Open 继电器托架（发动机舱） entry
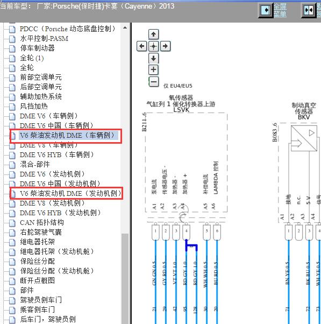Image resolution: width=321 pixels, height=324 pixels. (x=57, y=251)
